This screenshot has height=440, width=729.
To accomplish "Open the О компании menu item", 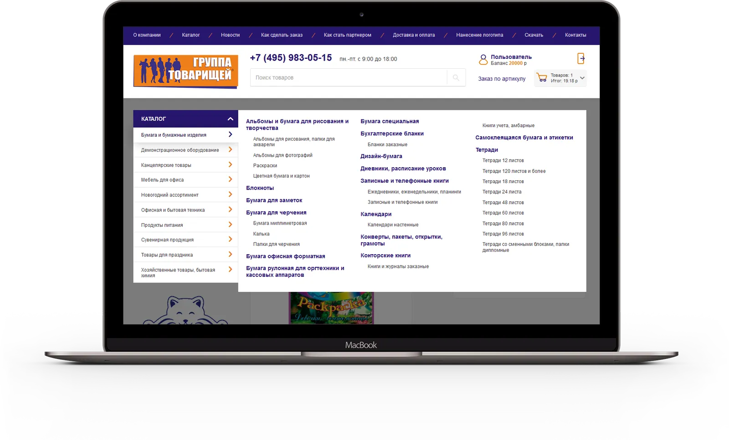I will coord(147,35).
